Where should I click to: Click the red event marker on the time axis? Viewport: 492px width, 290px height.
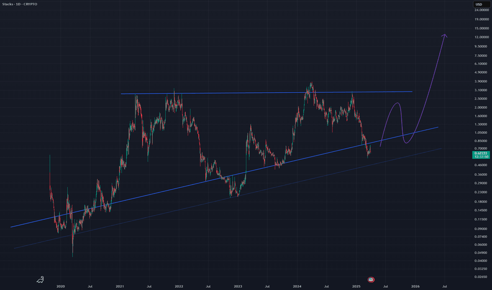coord(371,278)
